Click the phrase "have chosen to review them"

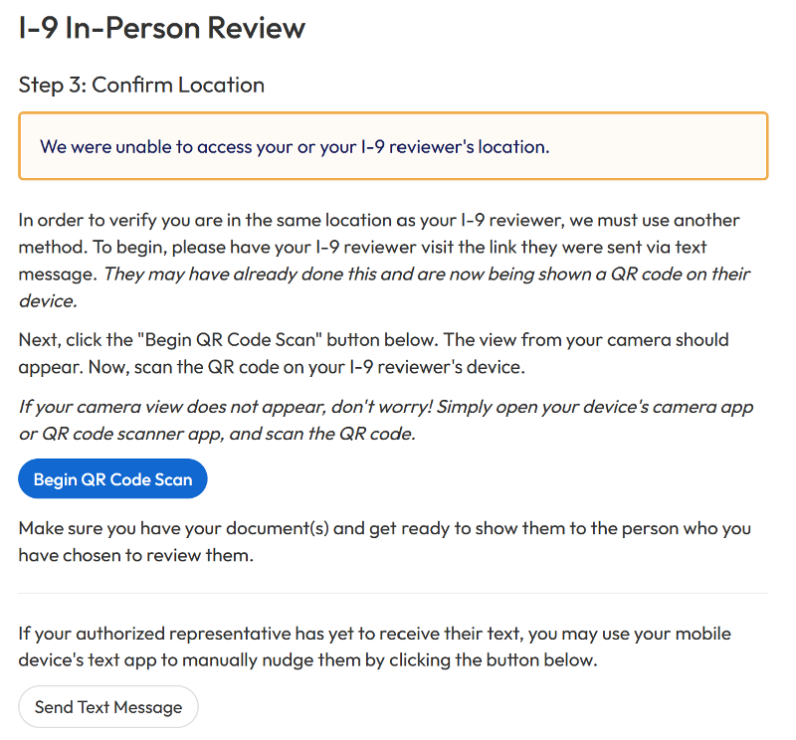136,555
